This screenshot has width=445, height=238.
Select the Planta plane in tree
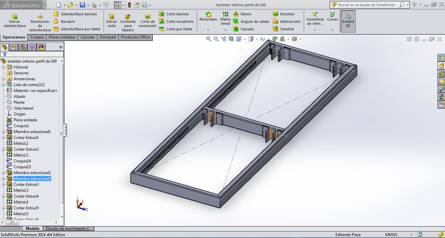point(19,102)
